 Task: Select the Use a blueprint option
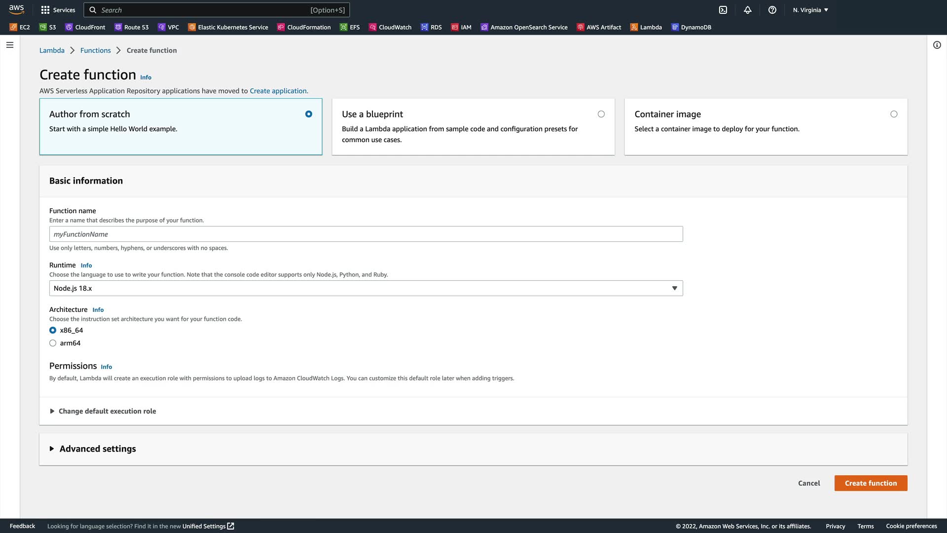click(x=601, y=114)
